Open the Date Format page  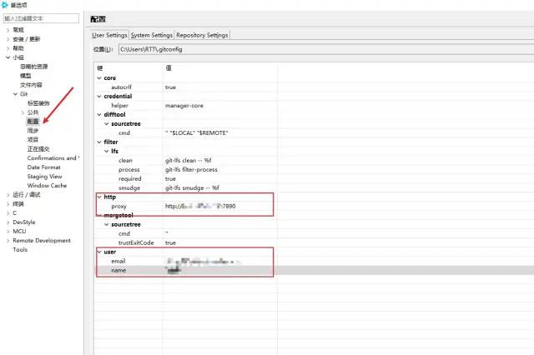(43, 167)
